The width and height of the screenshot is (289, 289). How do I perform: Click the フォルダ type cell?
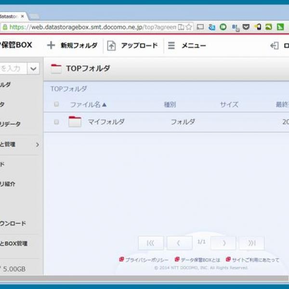(183, 122)
